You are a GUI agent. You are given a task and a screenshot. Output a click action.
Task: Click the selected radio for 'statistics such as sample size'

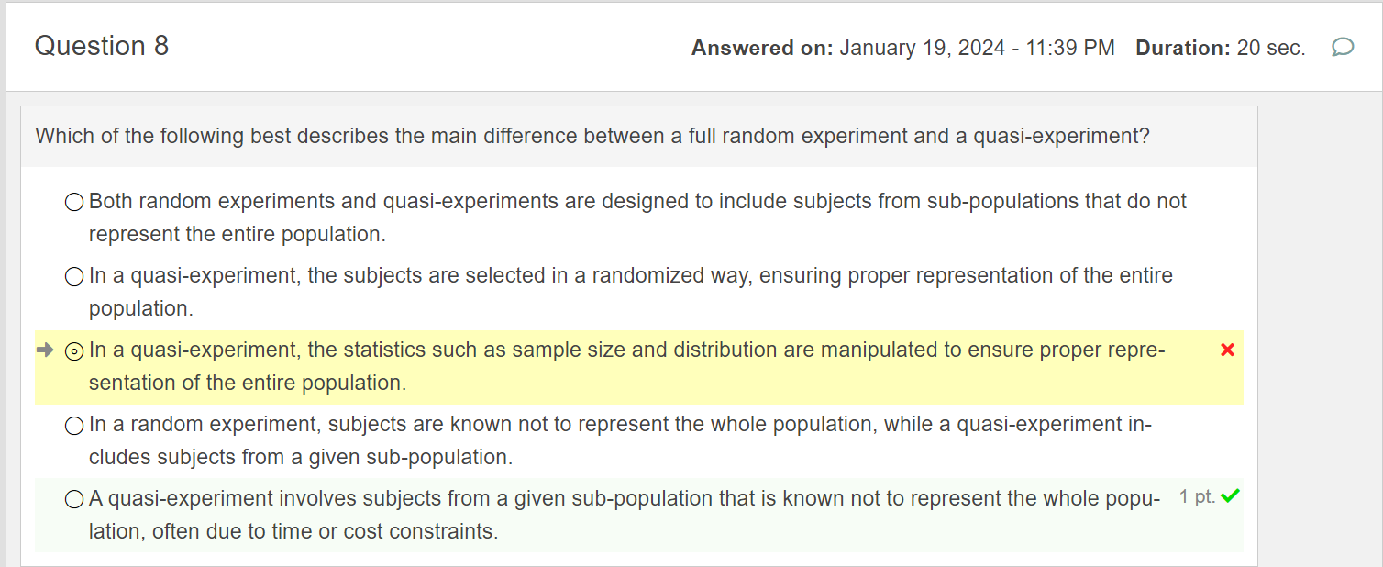tap(75, 350)
